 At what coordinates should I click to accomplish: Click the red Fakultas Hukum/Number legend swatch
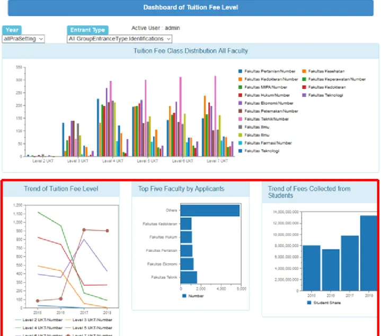pos(241,95)
